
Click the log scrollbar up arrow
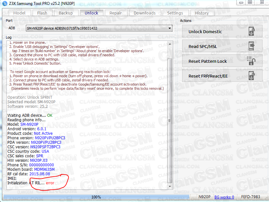click(170, 44)
